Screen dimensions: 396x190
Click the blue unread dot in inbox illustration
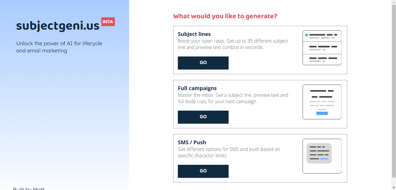click(306, 35)
